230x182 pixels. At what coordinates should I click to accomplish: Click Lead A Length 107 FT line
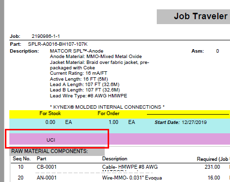(x=85, y=85)
